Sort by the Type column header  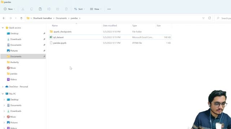135,25
